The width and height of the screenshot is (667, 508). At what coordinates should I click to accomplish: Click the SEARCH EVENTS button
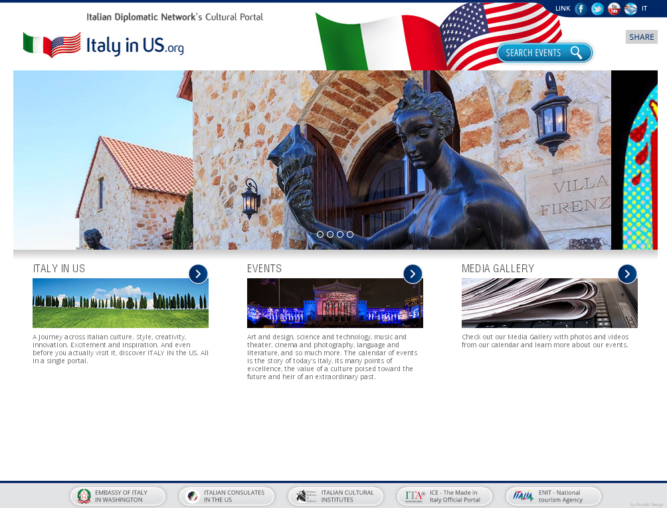[545, 52]
